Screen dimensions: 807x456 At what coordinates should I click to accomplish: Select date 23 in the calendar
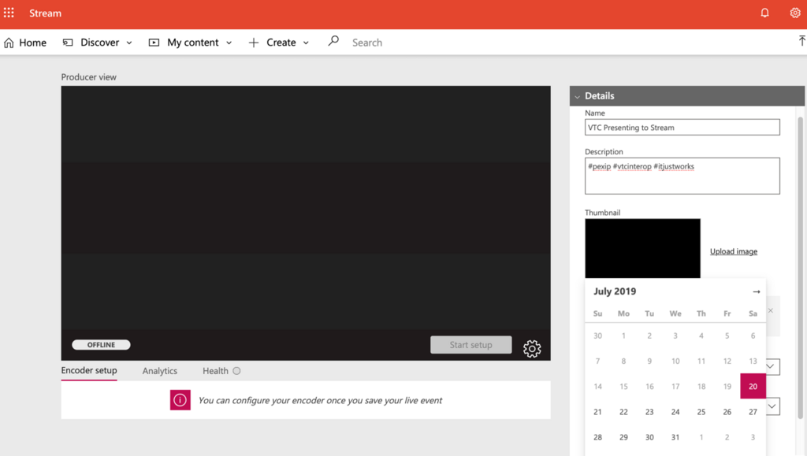tap(649, 412)
